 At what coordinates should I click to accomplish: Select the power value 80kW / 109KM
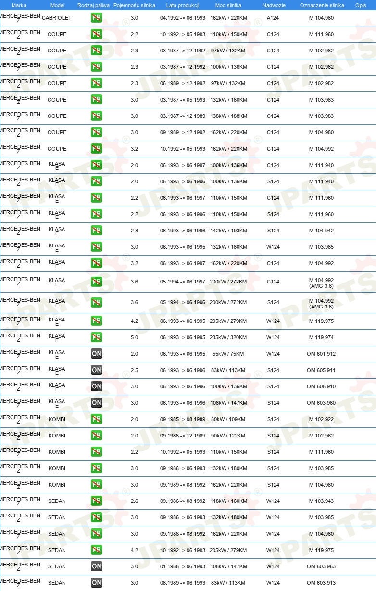228,419
